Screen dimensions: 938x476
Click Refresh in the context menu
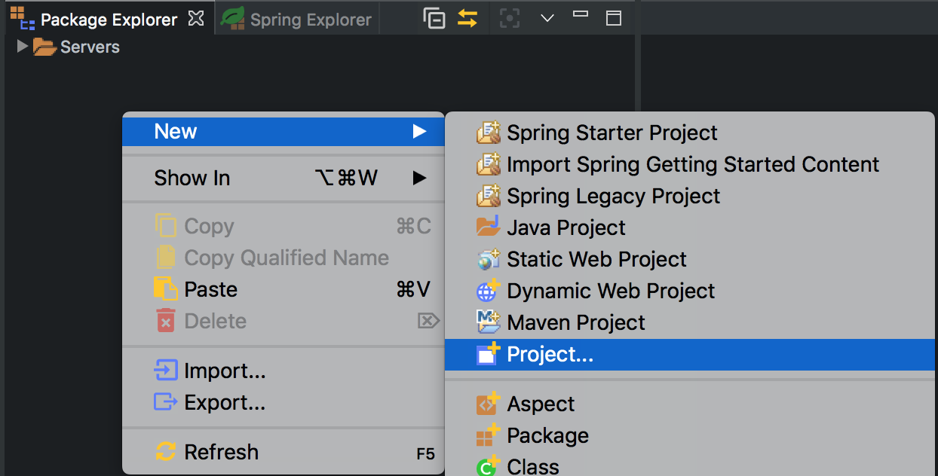[x=221, y=452]
